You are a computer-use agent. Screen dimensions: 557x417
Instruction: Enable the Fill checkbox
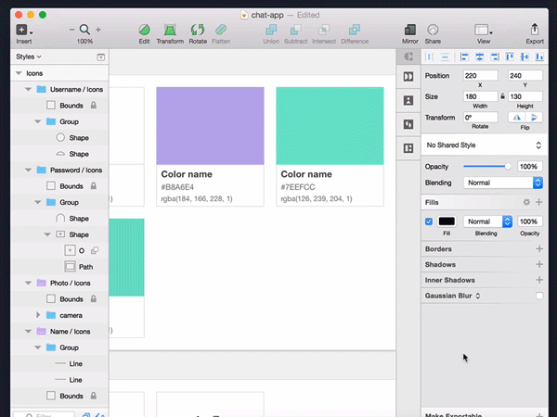428,221
